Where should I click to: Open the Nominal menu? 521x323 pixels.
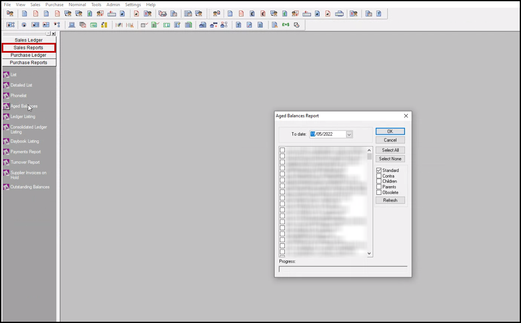[x=77, y=4]
